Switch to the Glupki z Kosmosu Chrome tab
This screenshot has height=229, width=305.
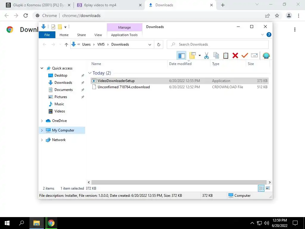(38, 5)
